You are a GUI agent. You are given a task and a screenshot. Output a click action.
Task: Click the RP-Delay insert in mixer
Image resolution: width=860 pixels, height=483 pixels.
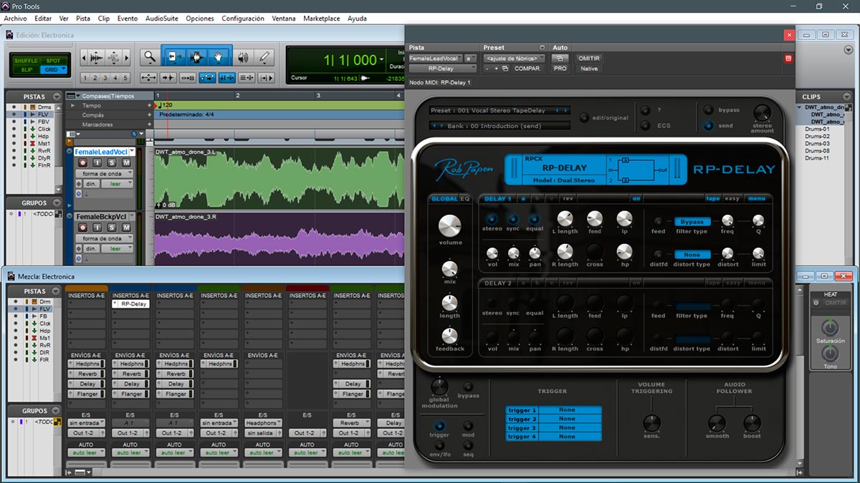tap(131, 304)
